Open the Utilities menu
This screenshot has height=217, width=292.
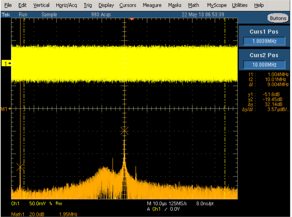pyautogui.click(x=240, y=5)
